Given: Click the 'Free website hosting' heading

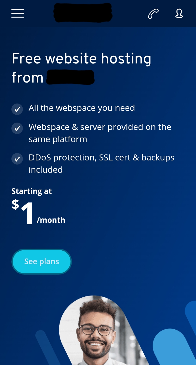Looking at the screenshot, I should 81,59.
